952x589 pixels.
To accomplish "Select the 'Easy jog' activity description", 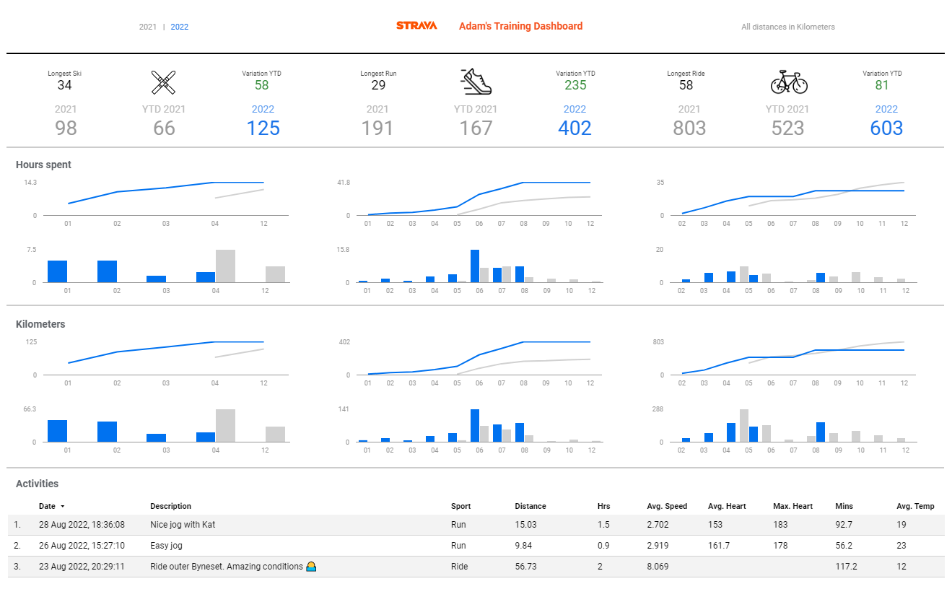I will (167, 546).
